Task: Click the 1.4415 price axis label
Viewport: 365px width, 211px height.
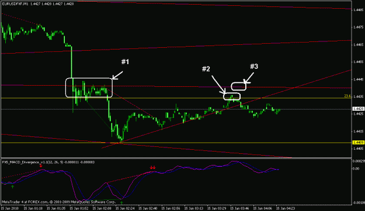Action: point(358,132)
